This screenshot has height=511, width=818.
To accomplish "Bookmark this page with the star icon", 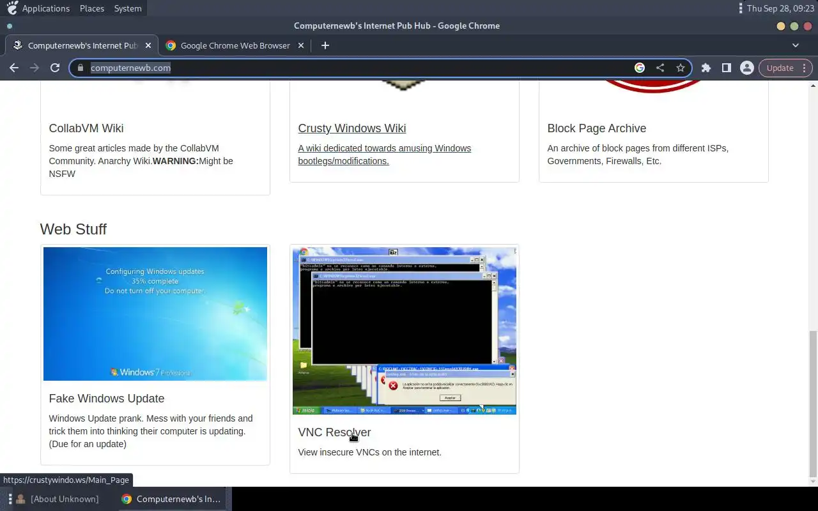I will pos(681,68).
